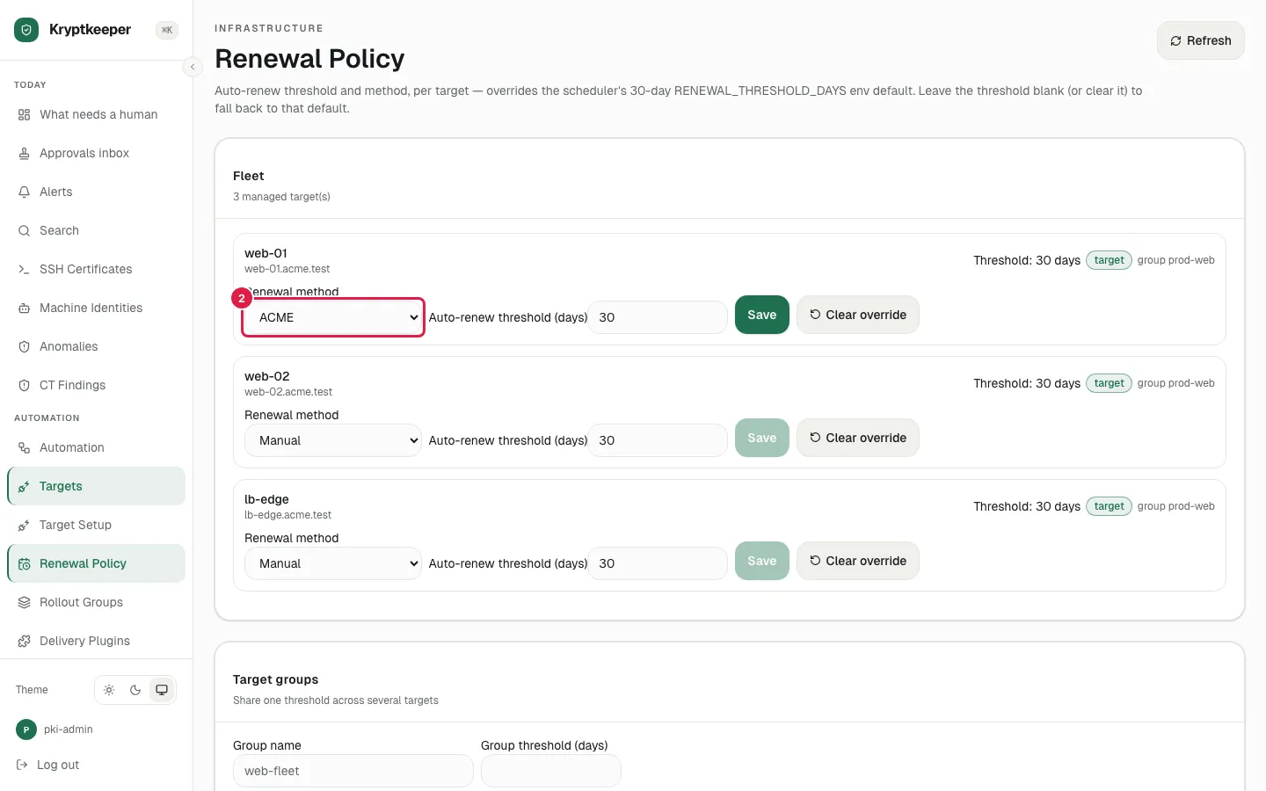Click the pki-admin user avatar
The height and width of the screenshot is (791, 1266).
26,729
